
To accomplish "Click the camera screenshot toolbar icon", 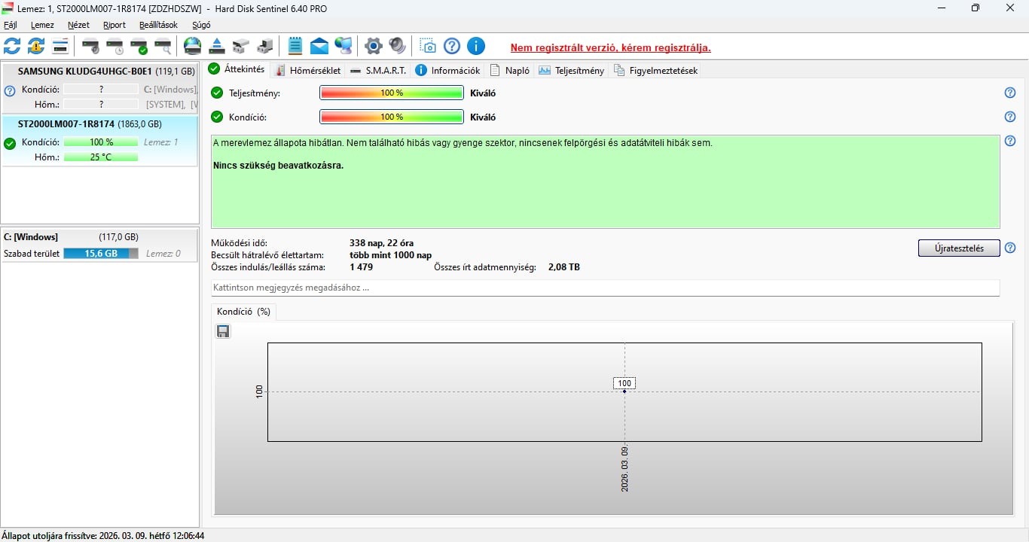I will [x=428, y=46].
